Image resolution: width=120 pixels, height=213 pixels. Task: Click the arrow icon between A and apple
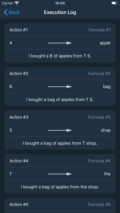tap(60, 43)
